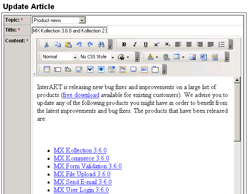Click the list/select box form icon
Image resolution: width=249 pixels, height=194 pixels.
point(79,70)
